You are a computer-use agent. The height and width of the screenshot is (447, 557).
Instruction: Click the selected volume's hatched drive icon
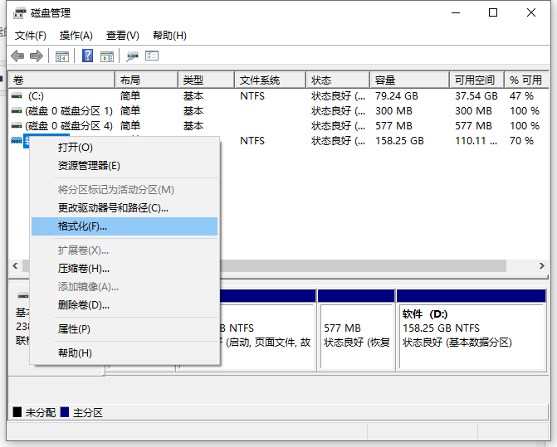pyautogui.click(x=17, y=140)
